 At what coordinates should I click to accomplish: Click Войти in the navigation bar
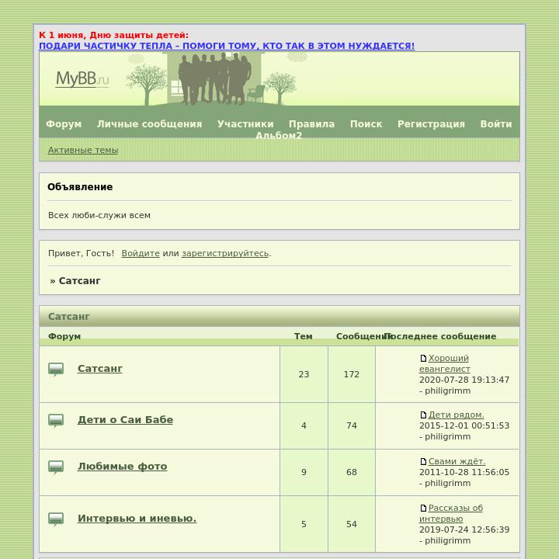click(x=496, y=124)
